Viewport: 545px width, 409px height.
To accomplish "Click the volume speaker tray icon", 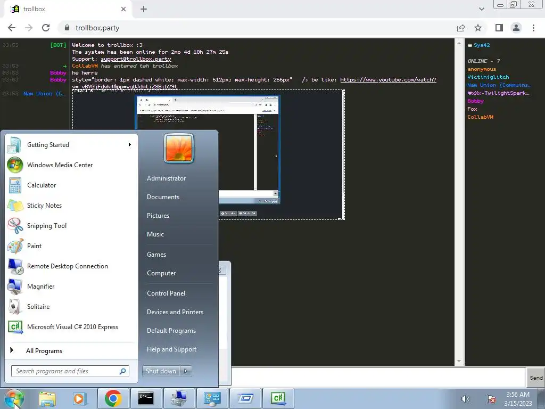I will [x=465, y=399].
